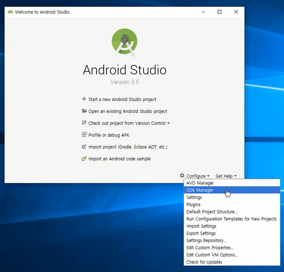Select Edit Custom Properties...
The image size is (284, 272).
(x=232, y=248)
